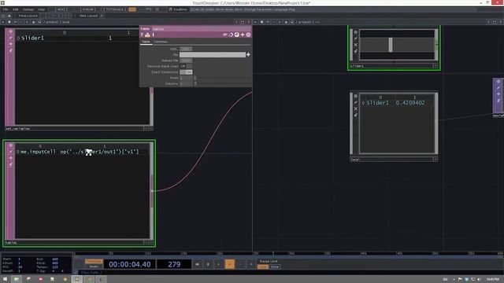504x283 pixels.
Task: Toggle the Realtime flag
Action: (178, 9)
